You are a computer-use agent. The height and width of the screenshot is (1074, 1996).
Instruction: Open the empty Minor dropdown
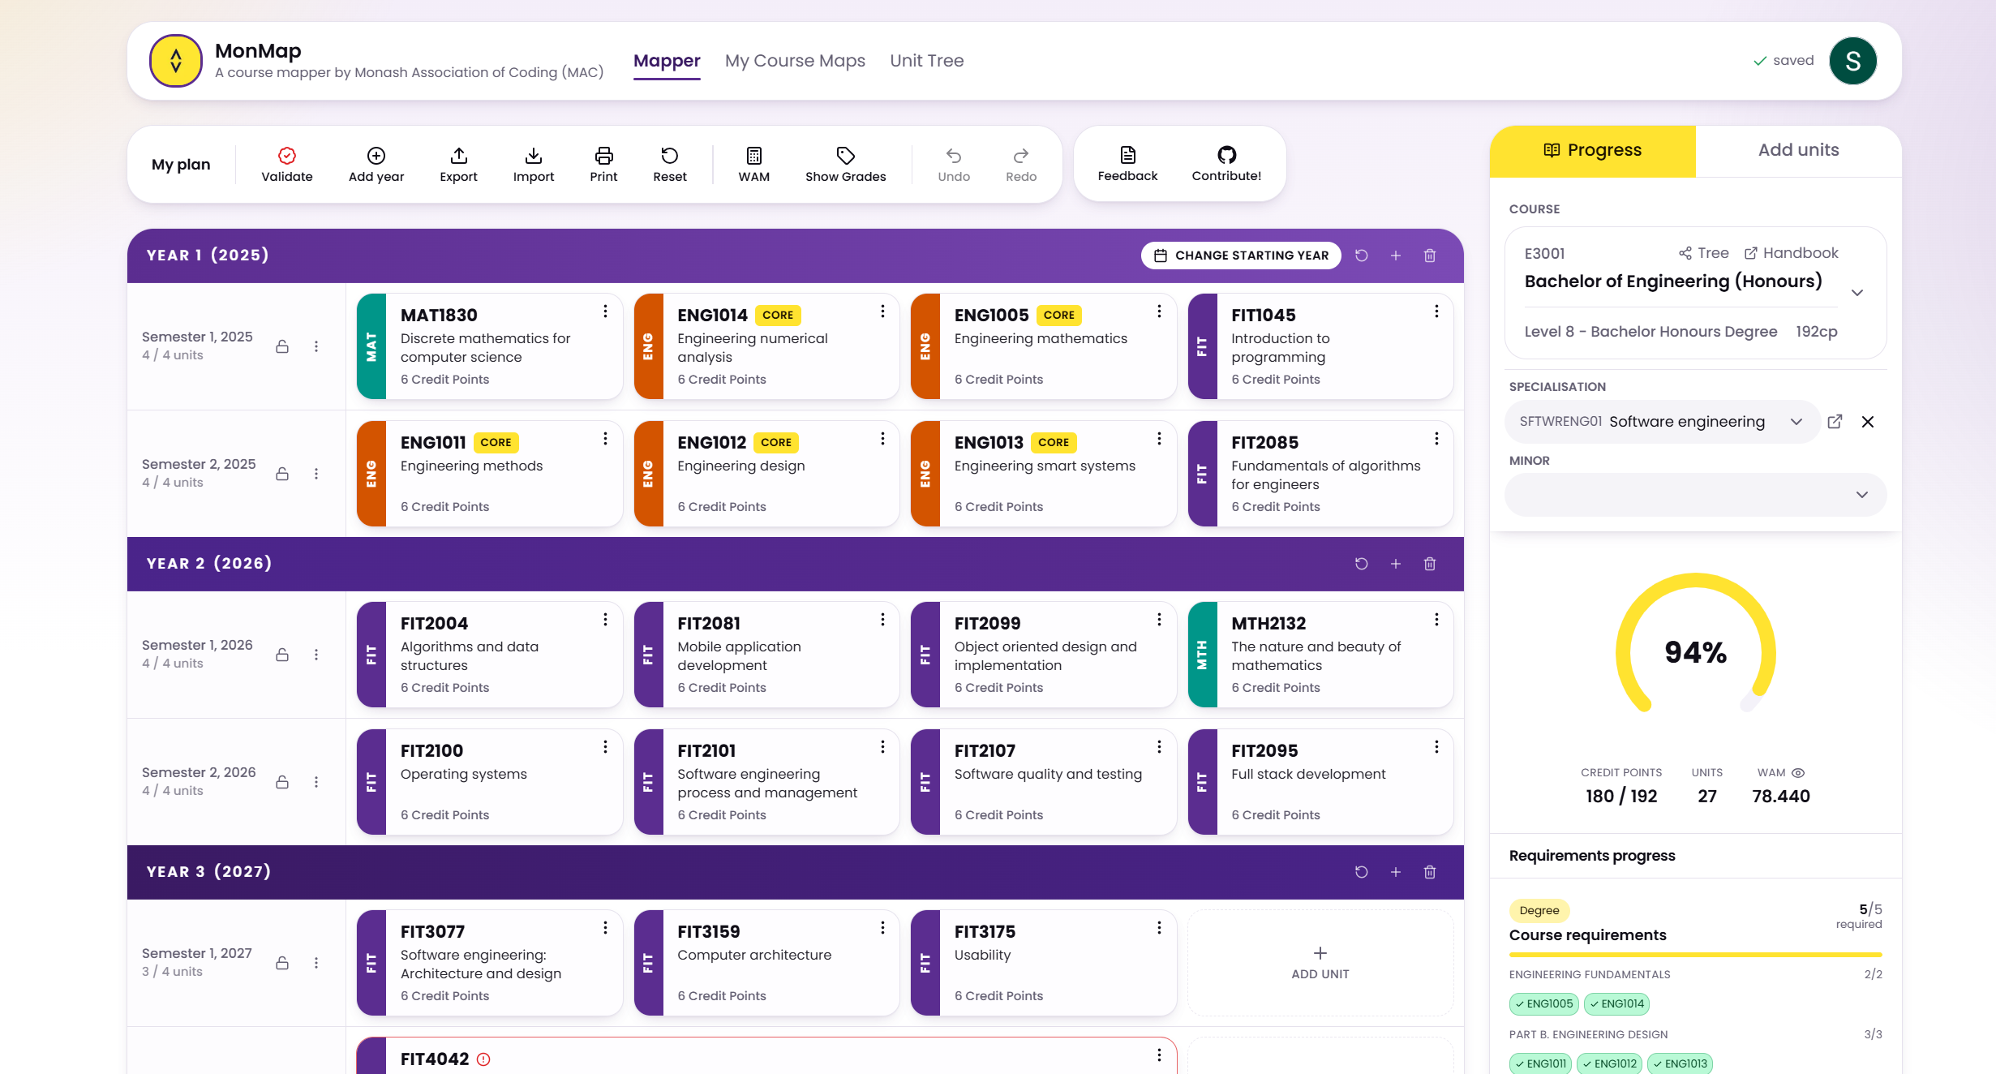(1695, 495)
